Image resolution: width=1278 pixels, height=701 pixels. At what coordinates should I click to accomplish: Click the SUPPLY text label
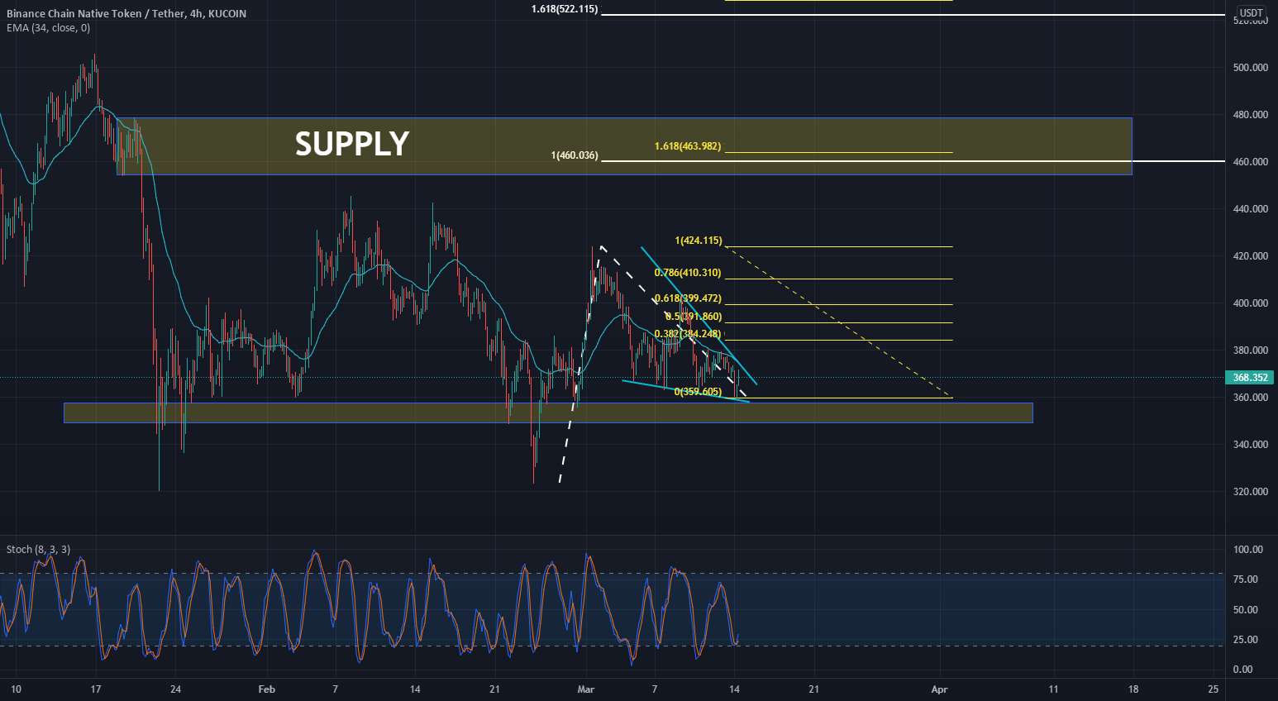click(351, 144)
